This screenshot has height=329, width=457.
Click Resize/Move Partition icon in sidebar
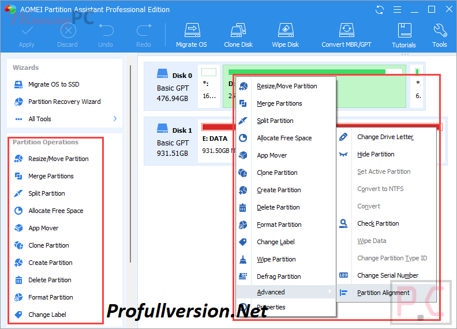click(x=18, y=159)
